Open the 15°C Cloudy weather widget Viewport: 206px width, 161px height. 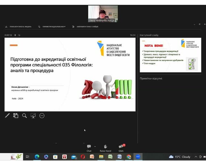click(180, 157)
